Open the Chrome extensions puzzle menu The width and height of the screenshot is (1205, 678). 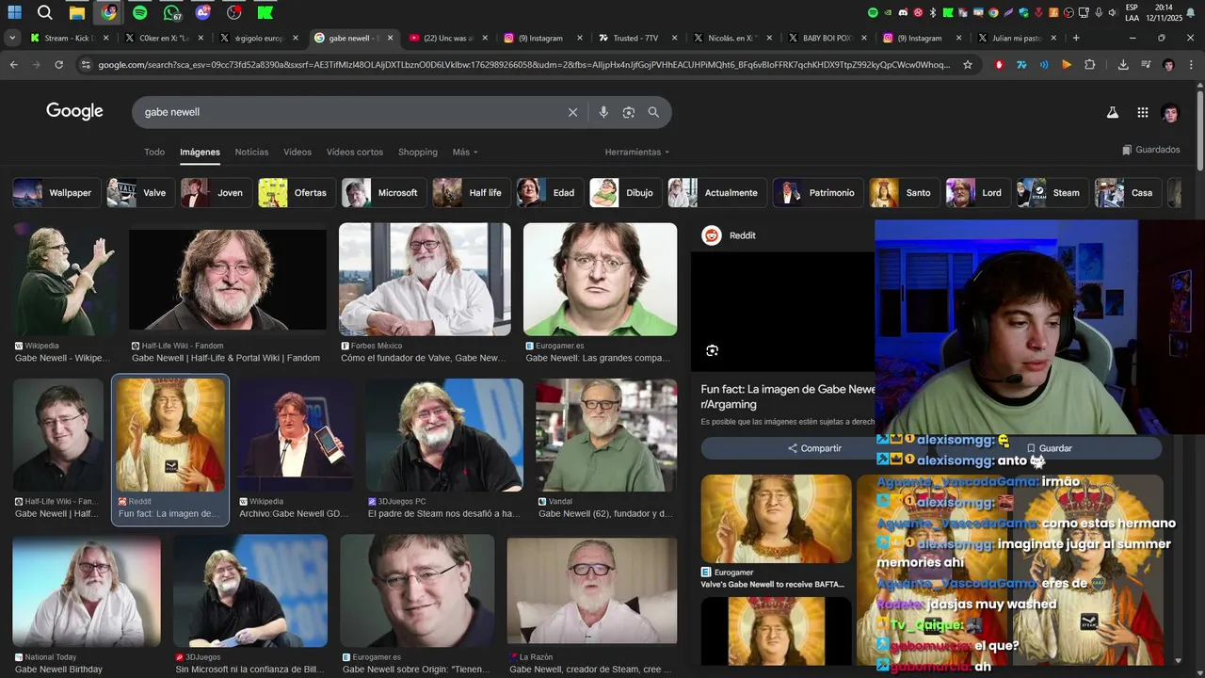(1089, 65)
